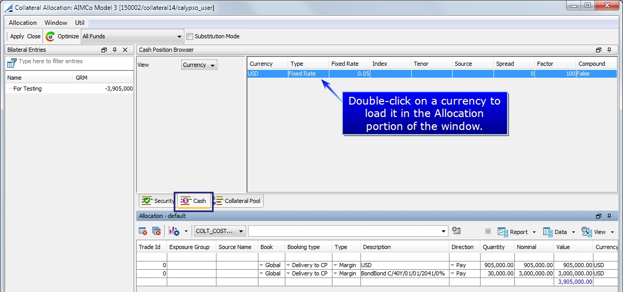
Task: Open the wide empty combo box's dropdown arrow
Action: [443, 231]
